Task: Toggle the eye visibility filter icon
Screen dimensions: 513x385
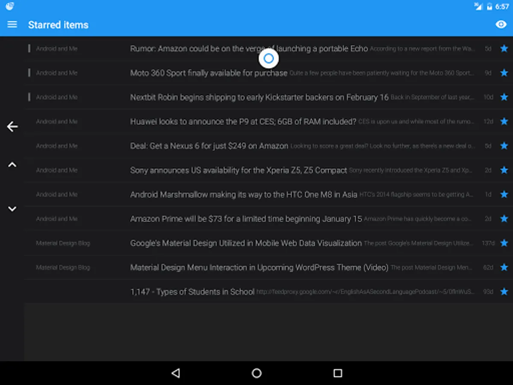Action: (501, 24)
